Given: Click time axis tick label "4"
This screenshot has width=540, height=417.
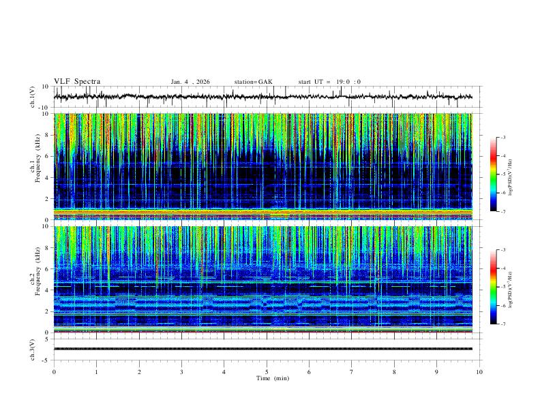Looking at the screenshot, I should pyautogui.click(x=224, y=372).
